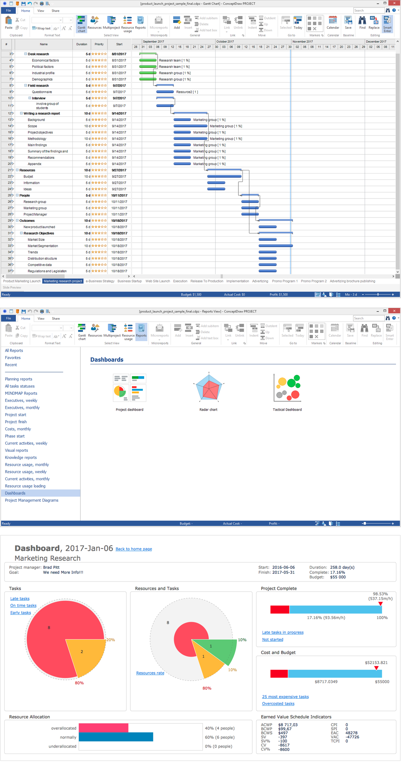The height and width of the screenshot is (762, 401).
Task: Select Executives, weekly in reports sidebar
Action: tap(21, 400)
